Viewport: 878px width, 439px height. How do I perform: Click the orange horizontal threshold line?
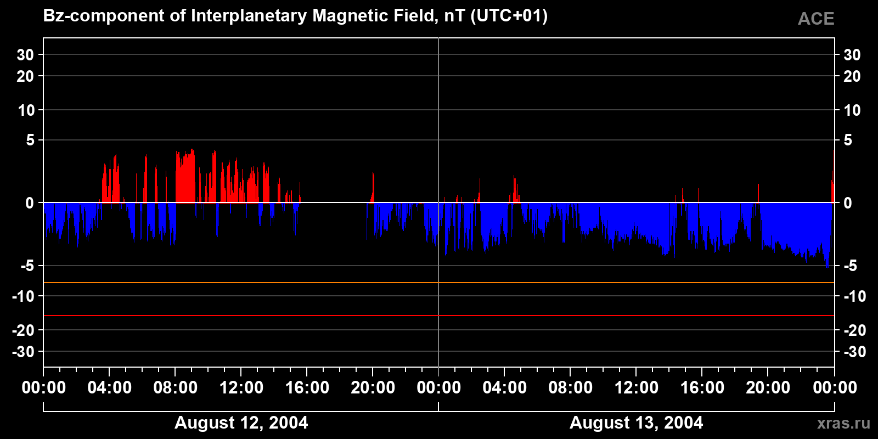pos(439,283)
